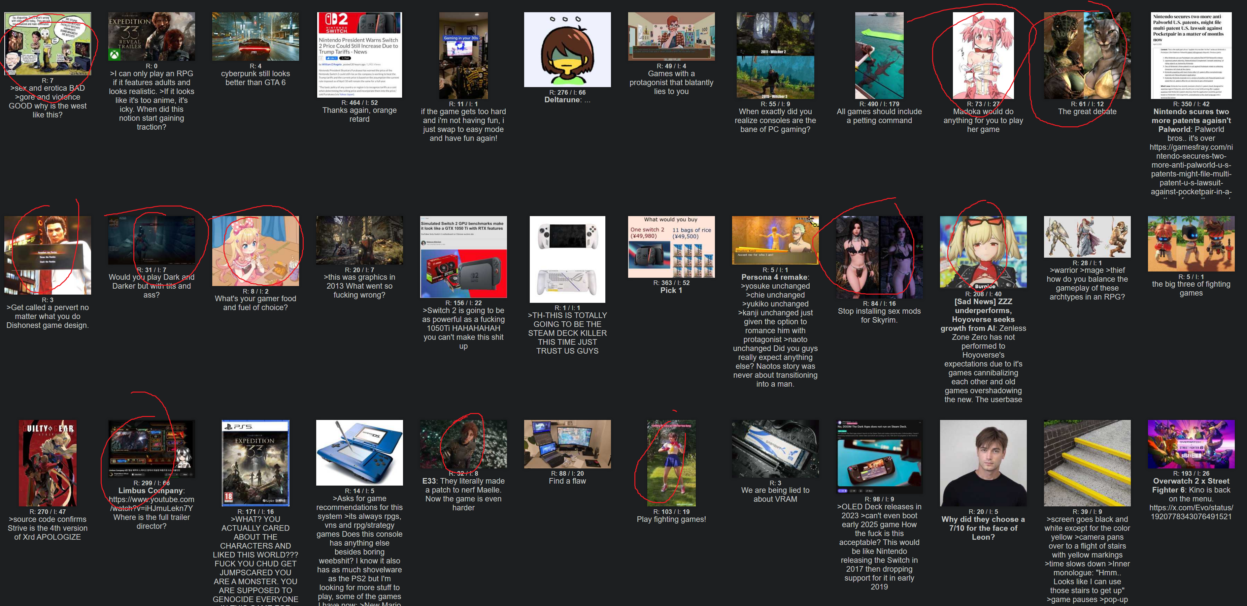Click 'R: 270 / I: 47' reply counter

coord(48,512)
